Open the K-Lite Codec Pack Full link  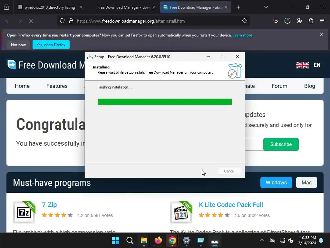click(x=231, y=205)
